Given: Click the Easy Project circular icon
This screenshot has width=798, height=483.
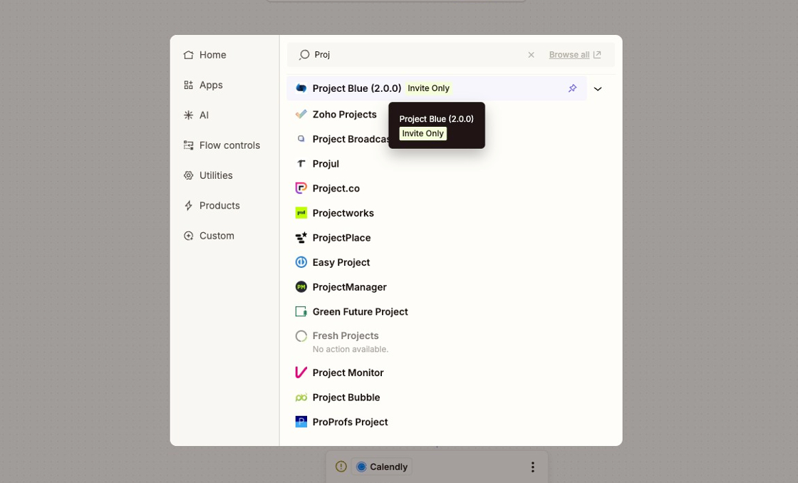Looking at the screenshot, I should 301,261.
